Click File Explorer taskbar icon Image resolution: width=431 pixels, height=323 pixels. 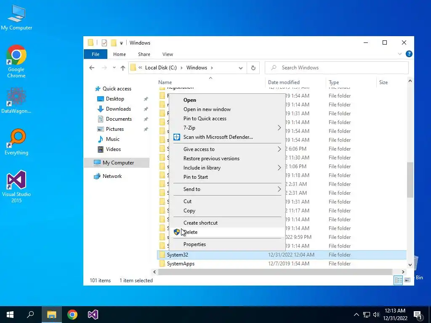(x=51, y=315)
